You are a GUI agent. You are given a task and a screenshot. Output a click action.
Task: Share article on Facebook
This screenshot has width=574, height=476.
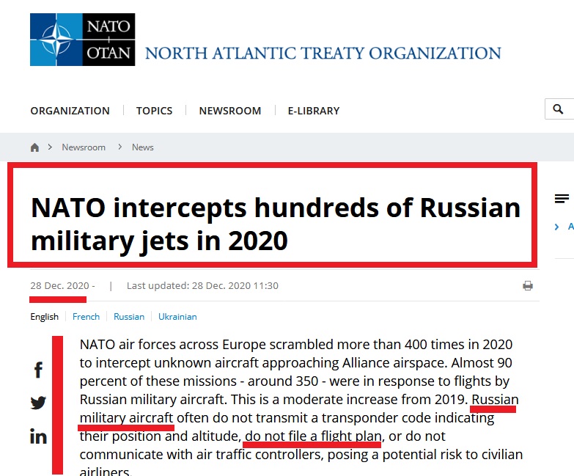pos(38,370)
